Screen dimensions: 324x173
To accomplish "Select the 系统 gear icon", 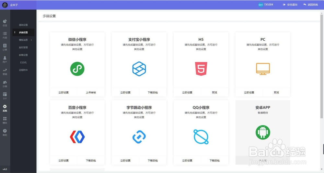I will pyautogui.click(x=5, y=107).
